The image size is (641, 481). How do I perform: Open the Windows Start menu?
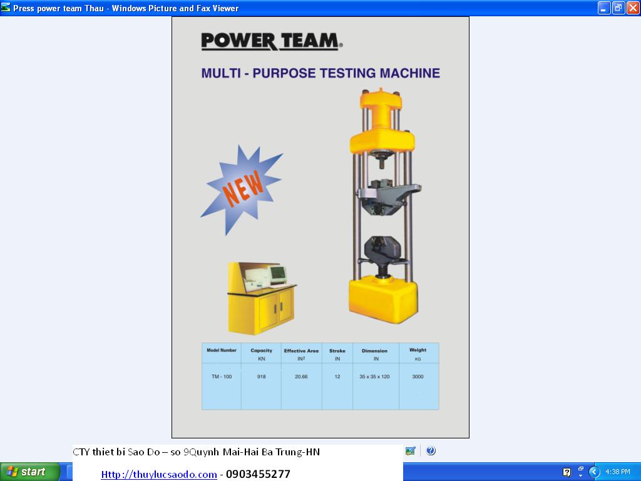pyautogui.click(x=30, y=472)
